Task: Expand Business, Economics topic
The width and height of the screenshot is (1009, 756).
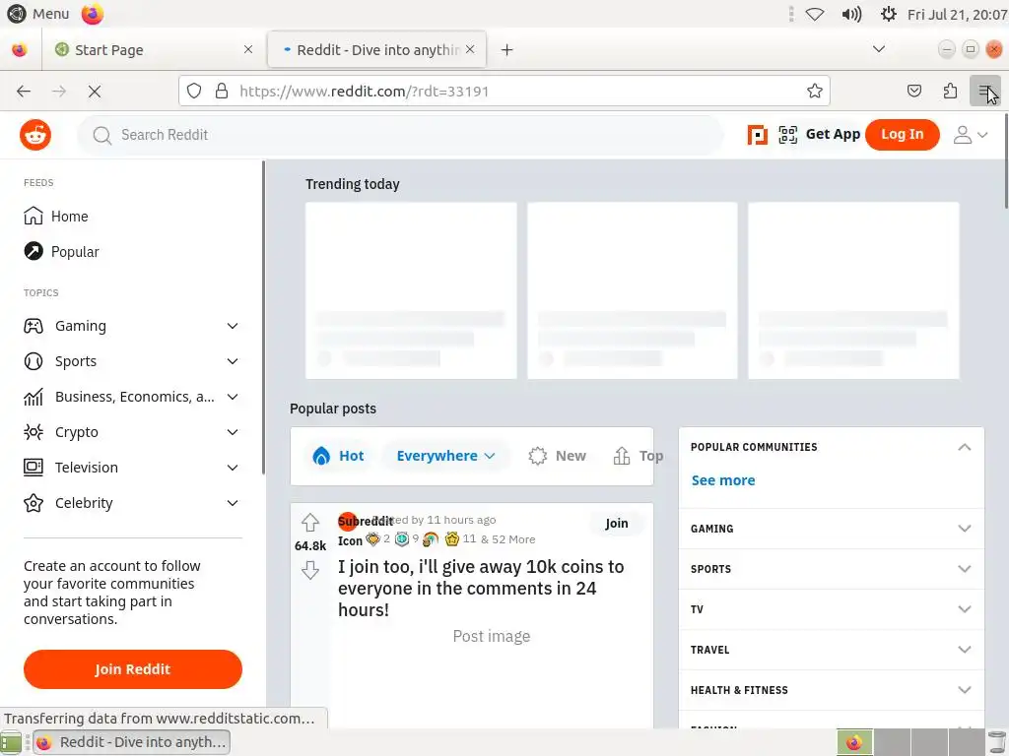Action: click(x=233, y=397)
